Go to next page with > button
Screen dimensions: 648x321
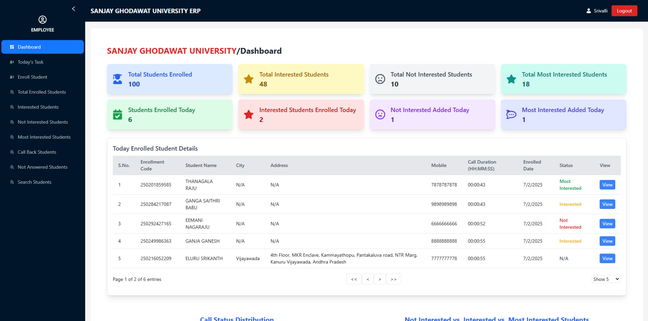[380, 279]
